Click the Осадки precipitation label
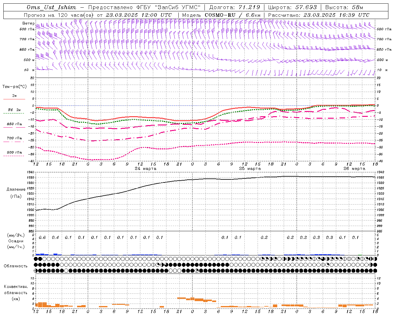Image resolution: width=393 pixels, height=314 pixels. 16,241
